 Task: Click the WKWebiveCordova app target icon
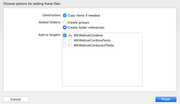(x=70, y=35)
